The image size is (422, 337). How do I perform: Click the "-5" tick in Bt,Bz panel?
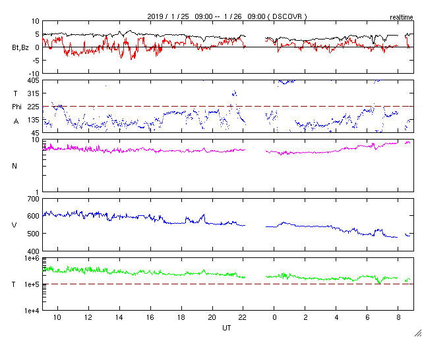(x=36, y=61)
